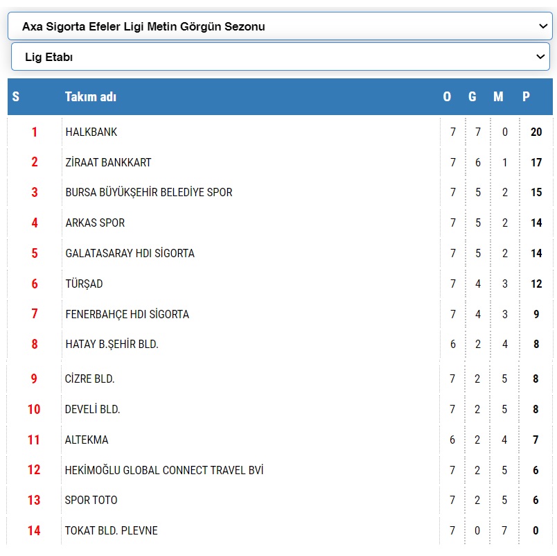Click CİZRE BLD. team name
The image size is (557, 556).
point(90,379)
